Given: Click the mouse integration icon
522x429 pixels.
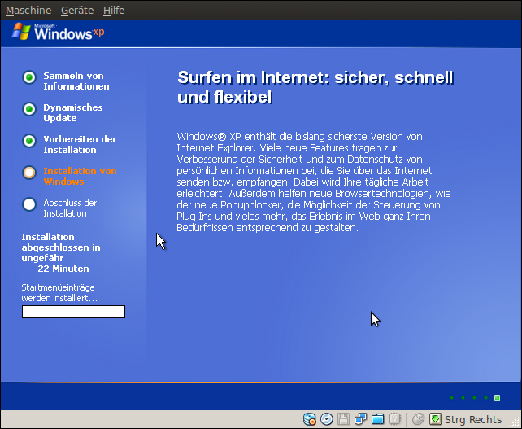Looking at the screenshot, I should tap(419, 419).
